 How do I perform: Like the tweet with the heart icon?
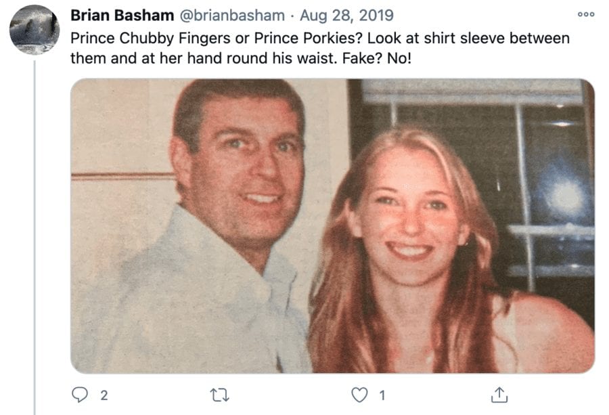point(359,395)
